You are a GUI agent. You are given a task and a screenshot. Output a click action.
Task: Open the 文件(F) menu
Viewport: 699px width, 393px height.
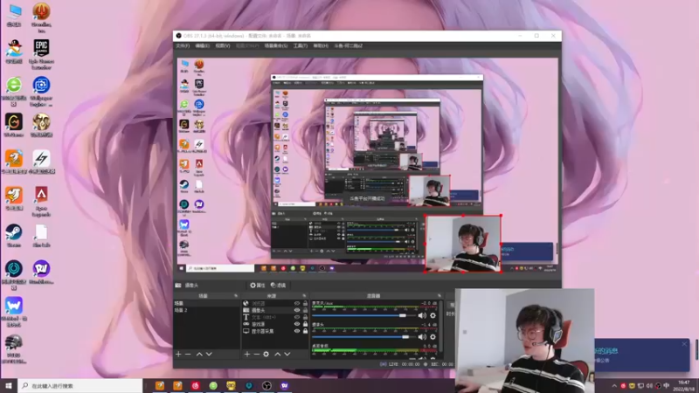point(183,46)
